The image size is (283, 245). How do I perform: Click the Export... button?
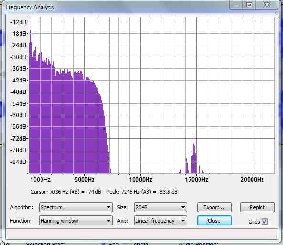[x=214, y=207]
